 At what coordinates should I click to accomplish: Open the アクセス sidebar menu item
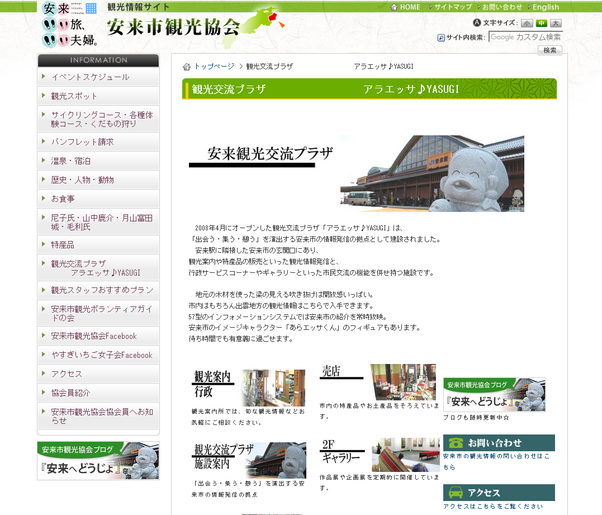98,374
